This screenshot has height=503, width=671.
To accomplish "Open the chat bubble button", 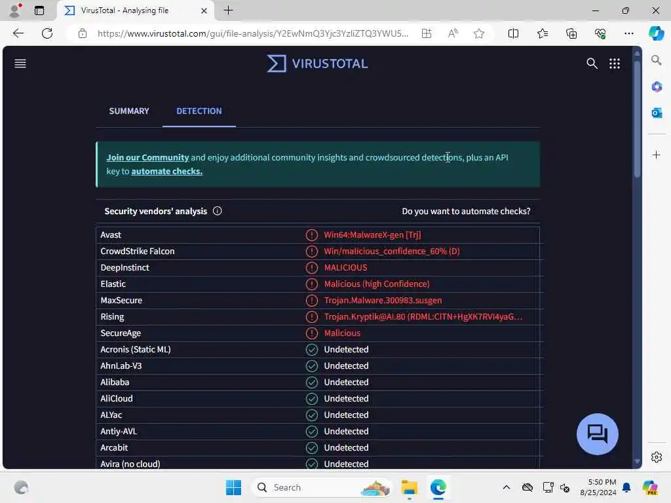I will (x=598, y=434).
